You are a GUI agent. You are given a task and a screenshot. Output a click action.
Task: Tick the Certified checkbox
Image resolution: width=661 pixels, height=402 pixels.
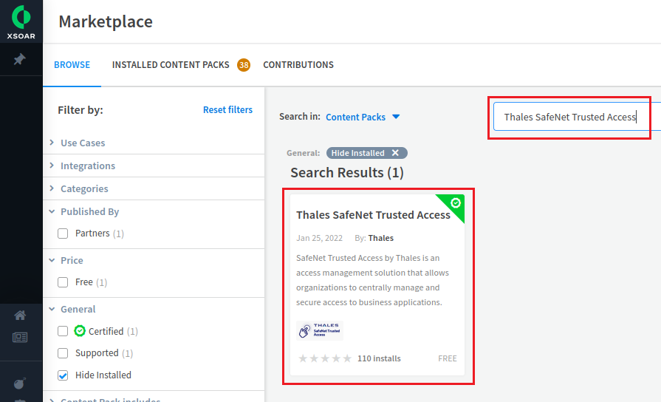tap(63, 331)
